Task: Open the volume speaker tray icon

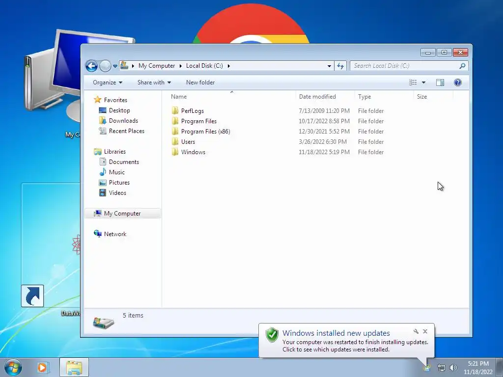Action: pyautogui.click(x=453, y=368)
